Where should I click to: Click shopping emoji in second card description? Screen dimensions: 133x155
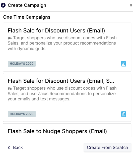10,88
